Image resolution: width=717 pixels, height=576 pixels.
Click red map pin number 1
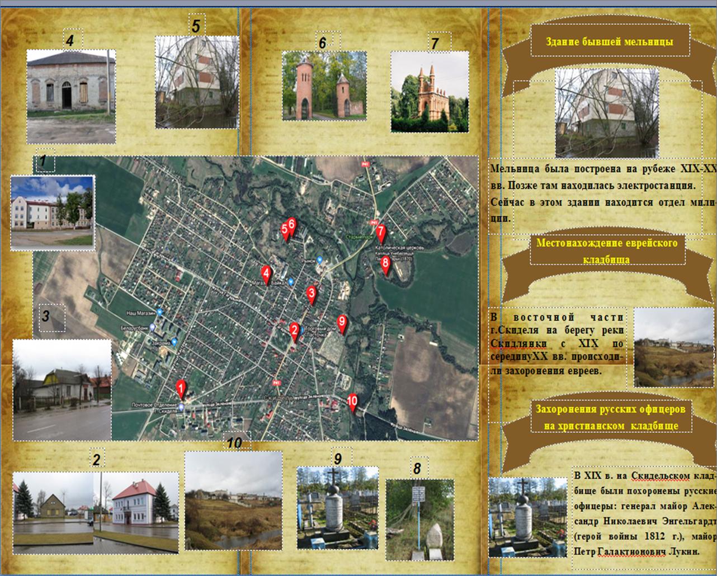pyautogui.click(x=181, y=389)
